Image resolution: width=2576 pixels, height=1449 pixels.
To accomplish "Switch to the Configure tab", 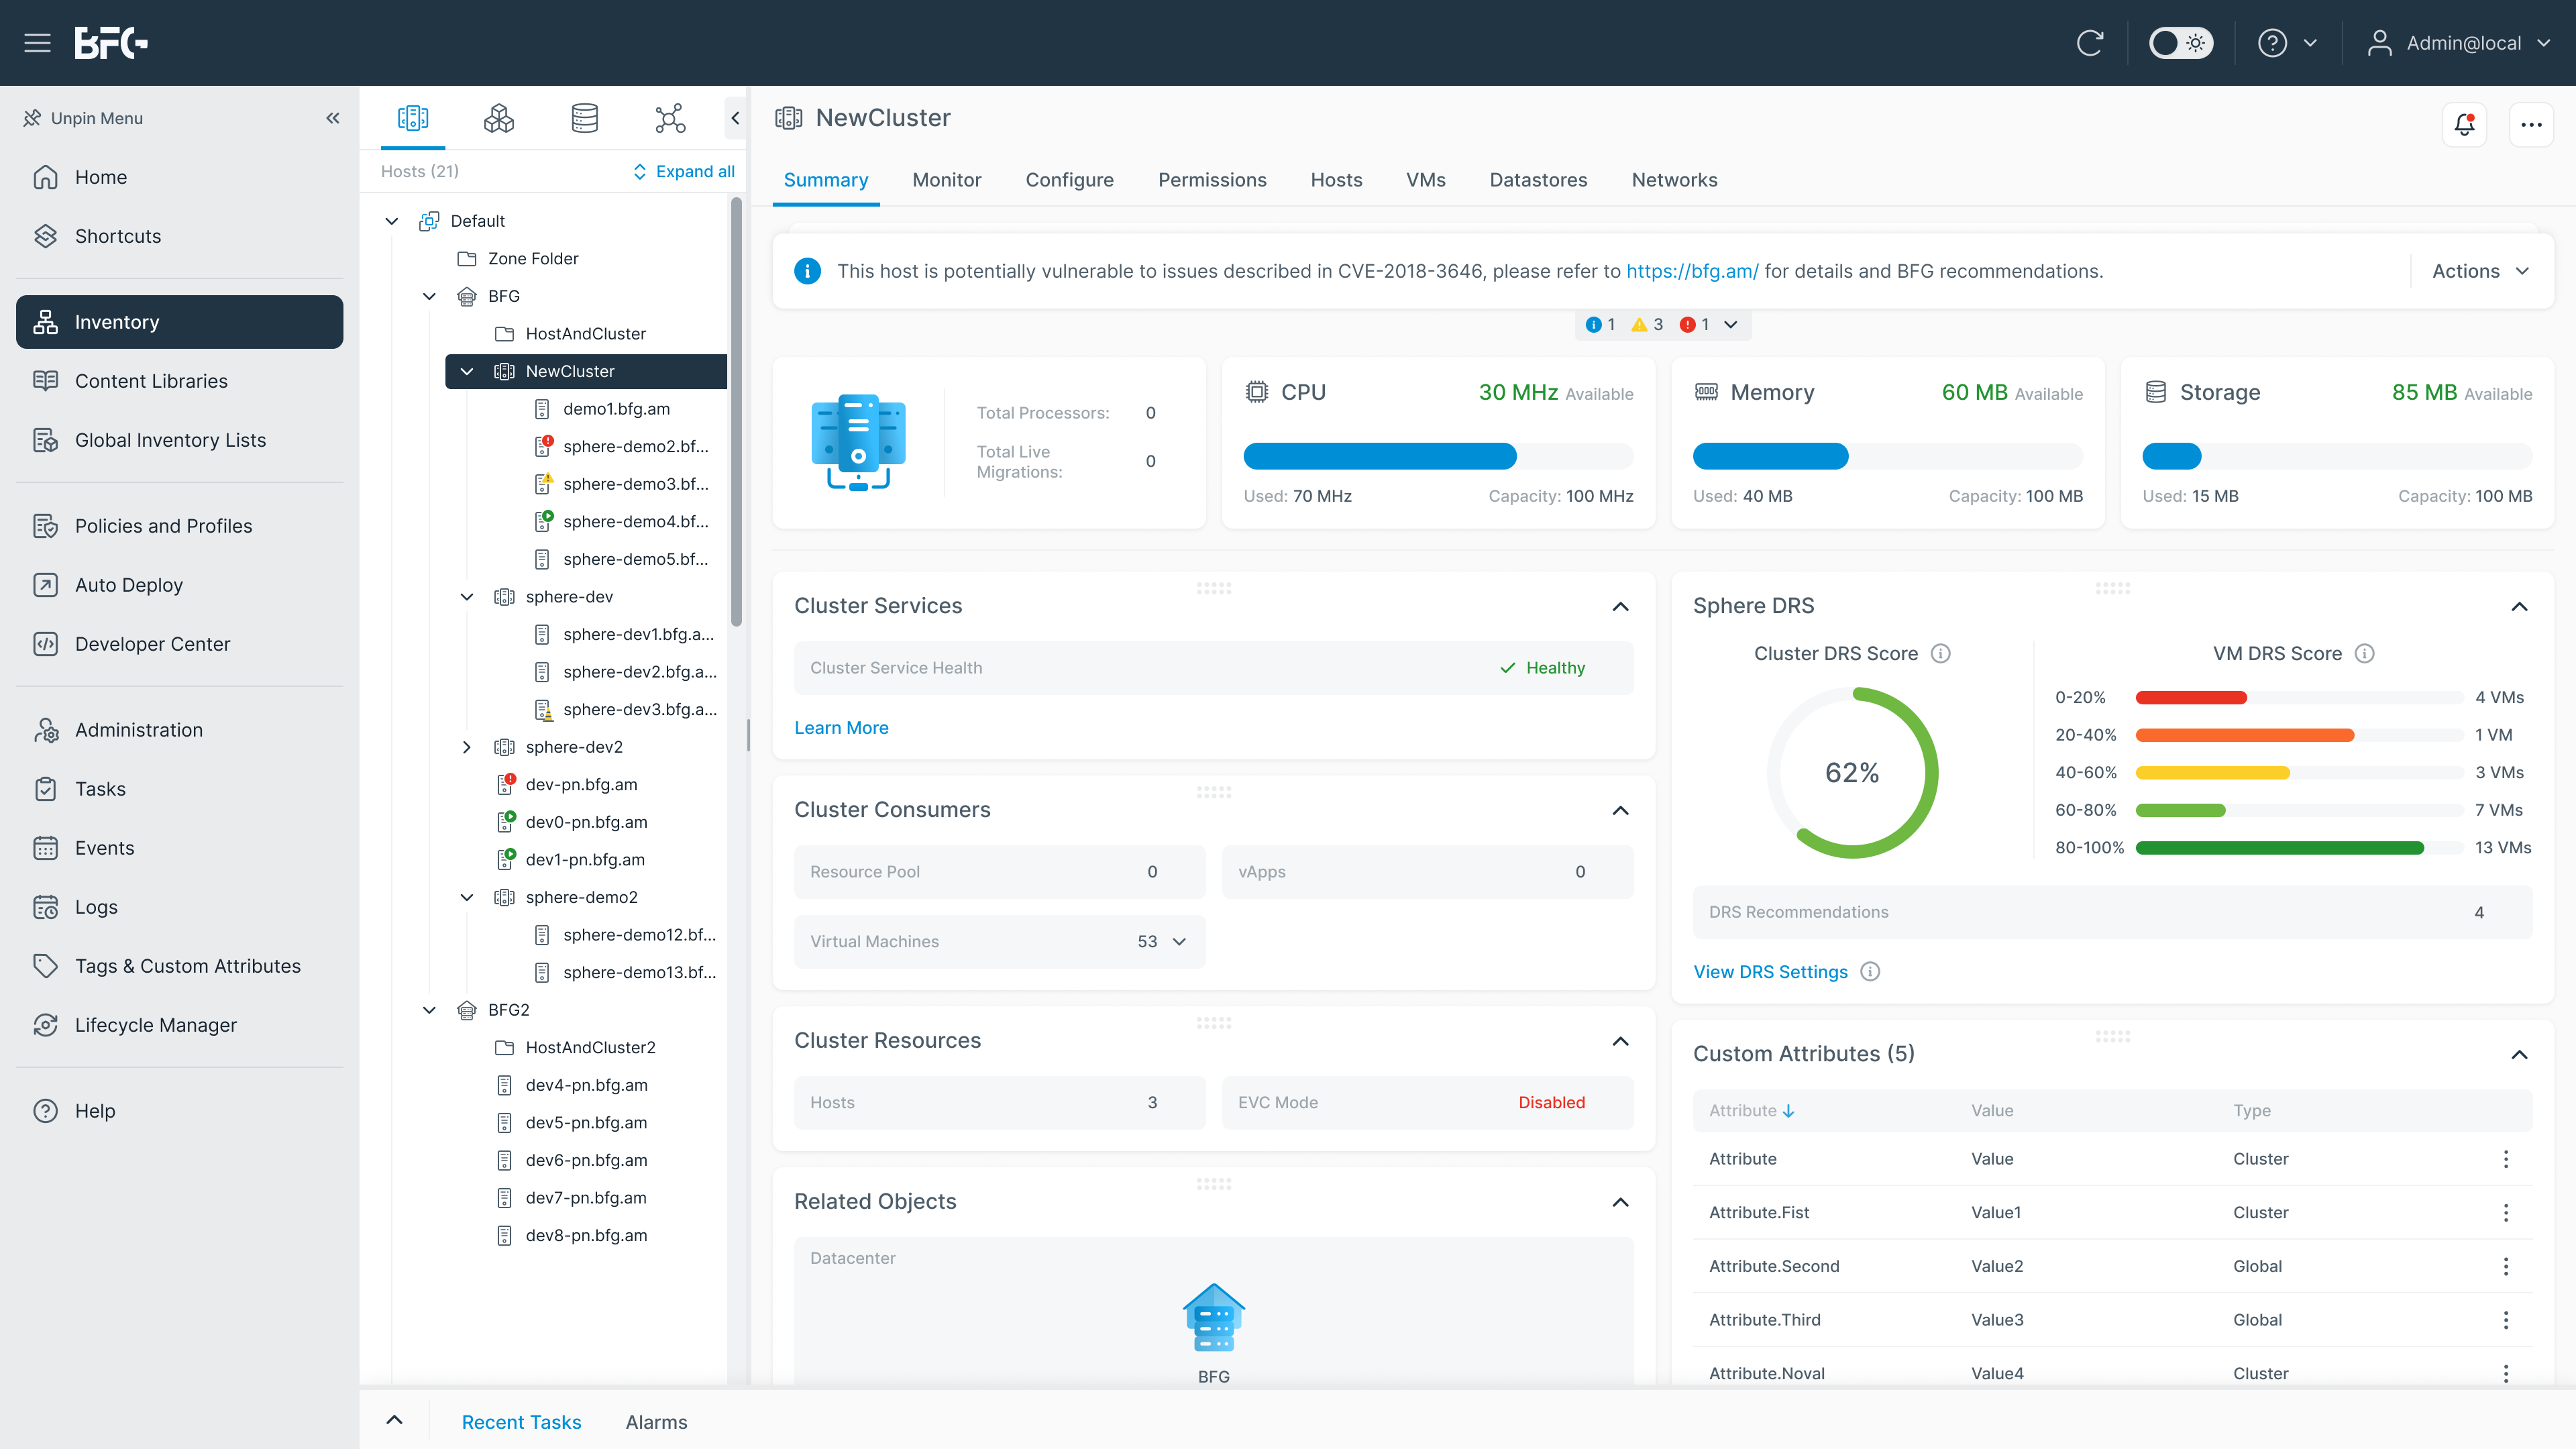I will 1069,180.
